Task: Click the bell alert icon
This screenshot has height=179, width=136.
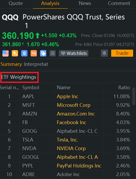Action: (104, 53)
